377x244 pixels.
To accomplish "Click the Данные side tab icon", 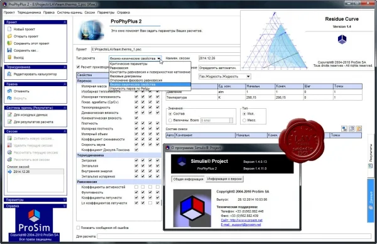I will 371,207.
